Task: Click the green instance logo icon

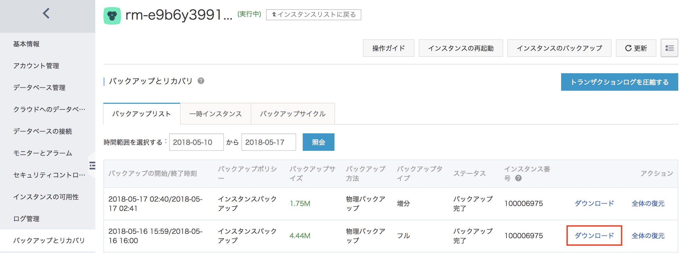Action: point(112,16)
